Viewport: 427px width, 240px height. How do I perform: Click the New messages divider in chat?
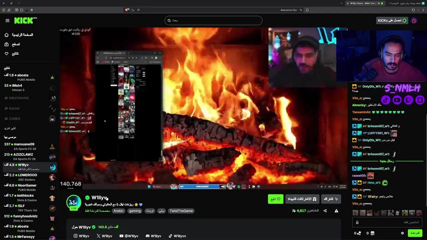pos(387,161)
